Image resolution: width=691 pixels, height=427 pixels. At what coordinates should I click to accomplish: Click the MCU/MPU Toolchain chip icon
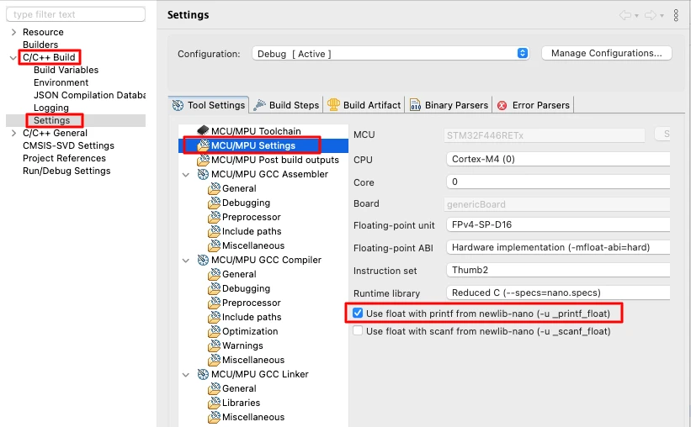(x=203, y=131)
